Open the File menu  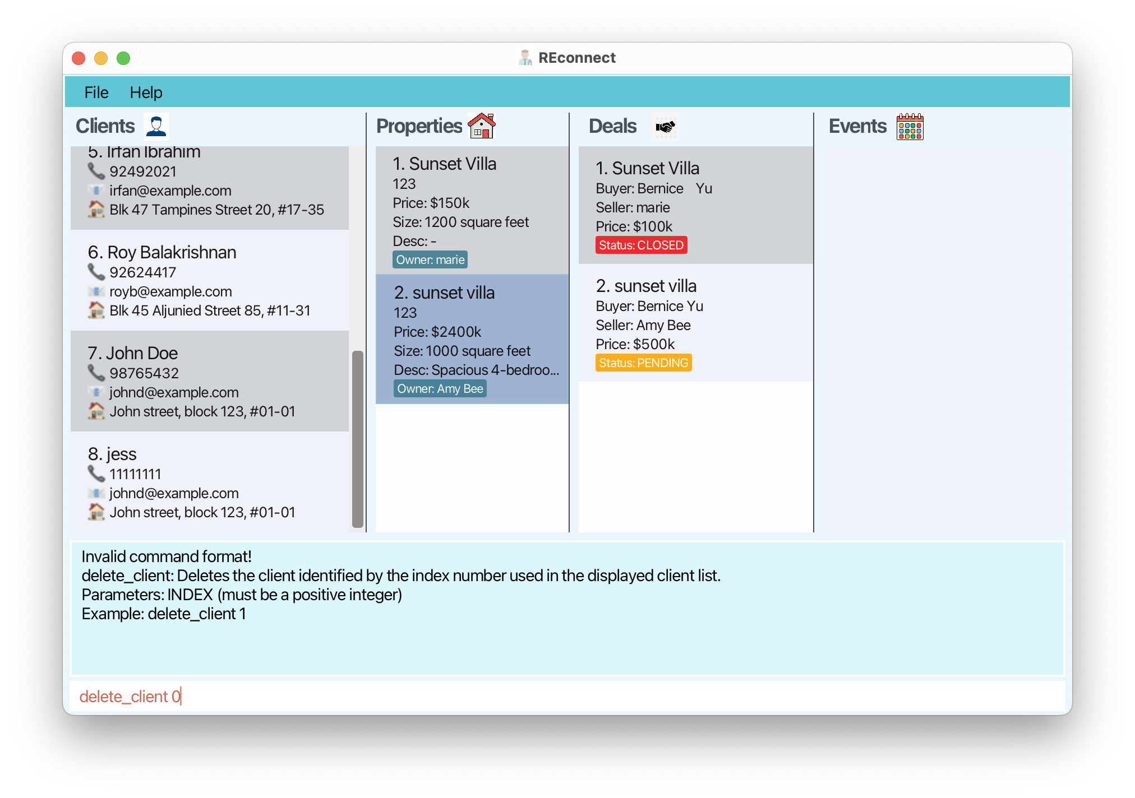tap(96, 92)
